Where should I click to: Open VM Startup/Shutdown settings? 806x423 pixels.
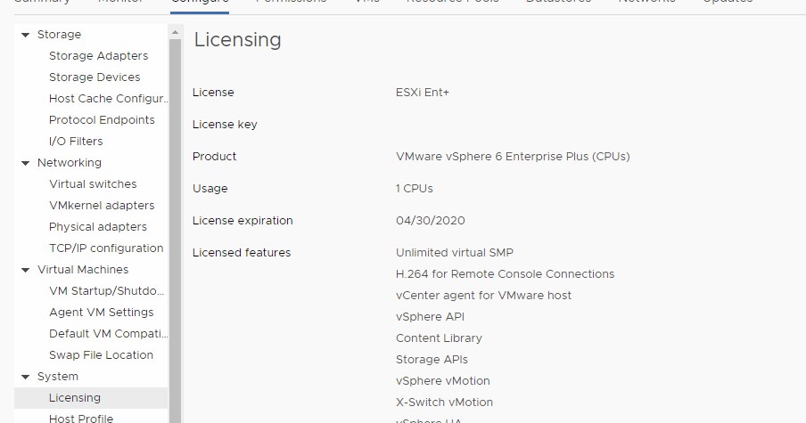tap(106, 291)
